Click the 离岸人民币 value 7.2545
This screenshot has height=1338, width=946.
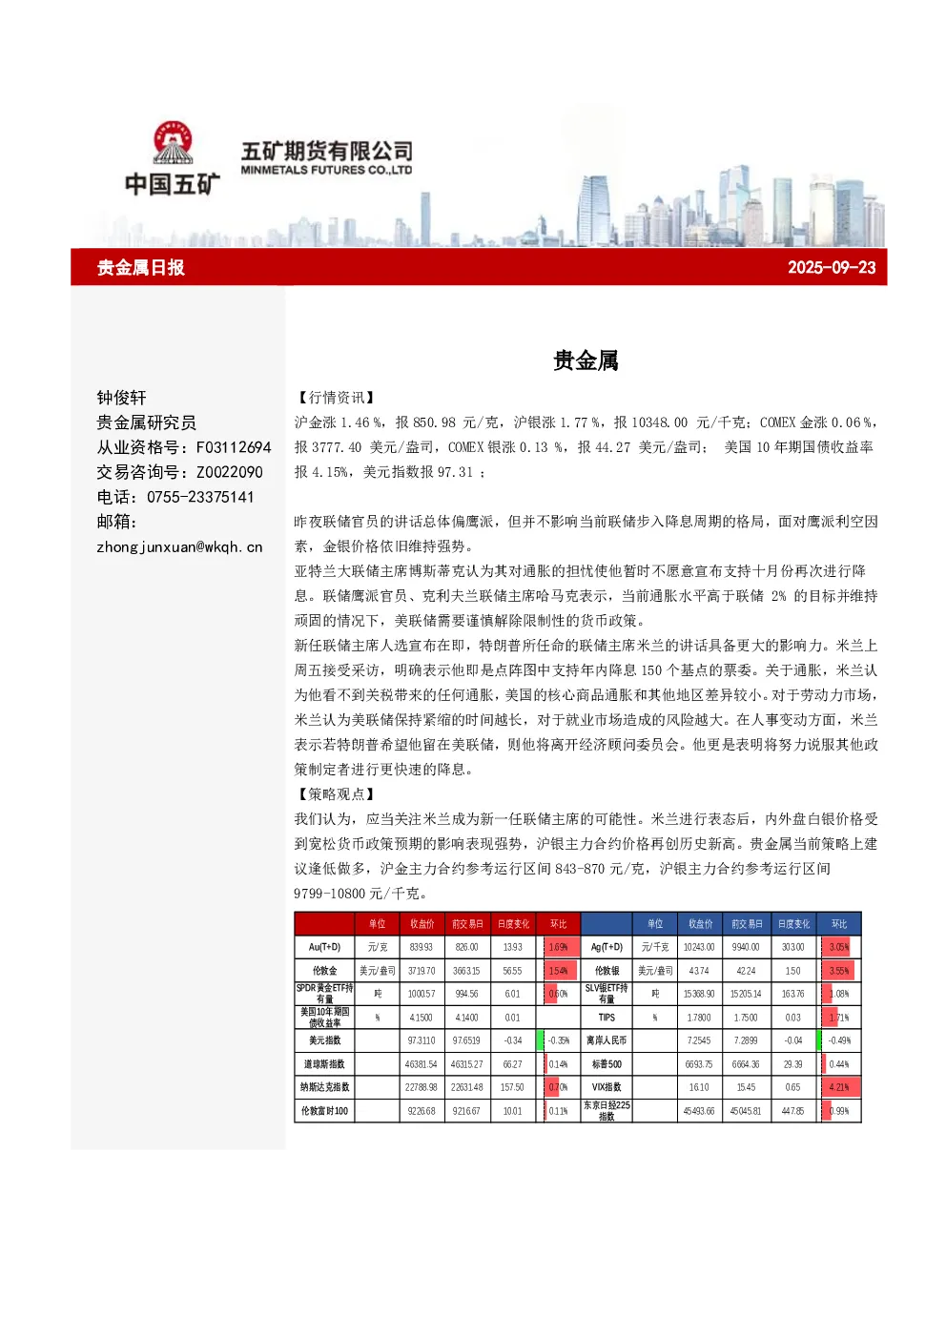699,1040
